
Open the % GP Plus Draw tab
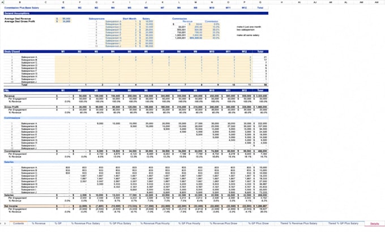coord(258,223)
